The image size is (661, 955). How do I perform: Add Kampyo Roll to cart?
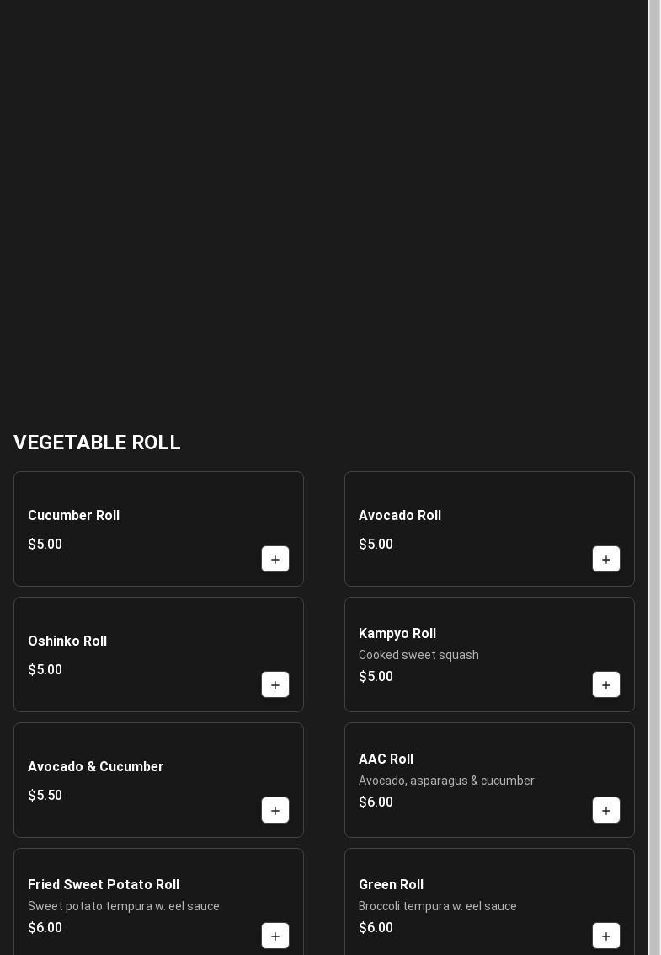pyautogui.click(x=606, y=685)
